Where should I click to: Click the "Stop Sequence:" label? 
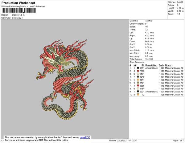pyautogui.click(x=137, y=62)
